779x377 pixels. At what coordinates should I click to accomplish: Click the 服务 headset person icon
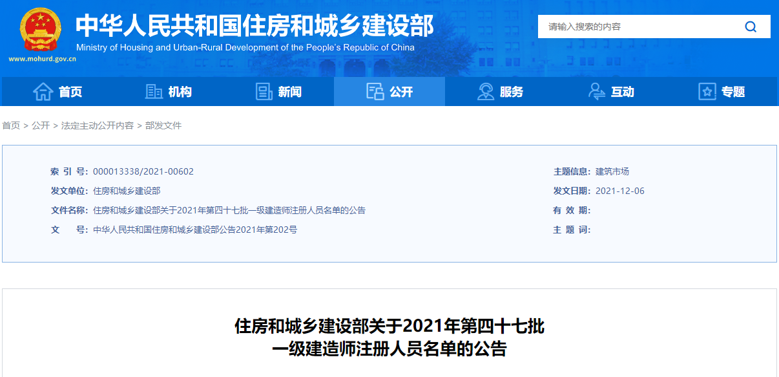tap(486, 92)
